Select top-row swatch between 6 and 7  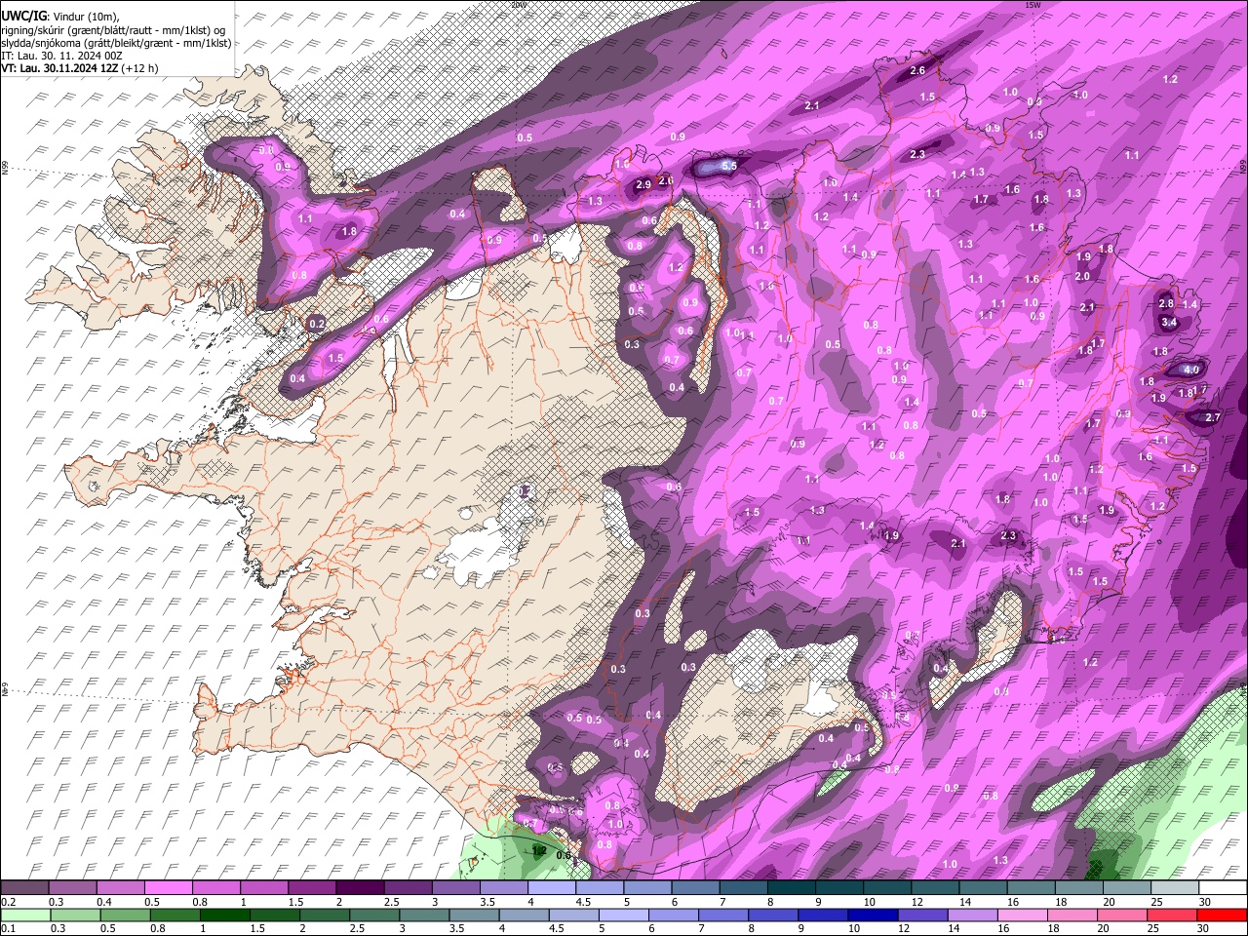point(695,888)
